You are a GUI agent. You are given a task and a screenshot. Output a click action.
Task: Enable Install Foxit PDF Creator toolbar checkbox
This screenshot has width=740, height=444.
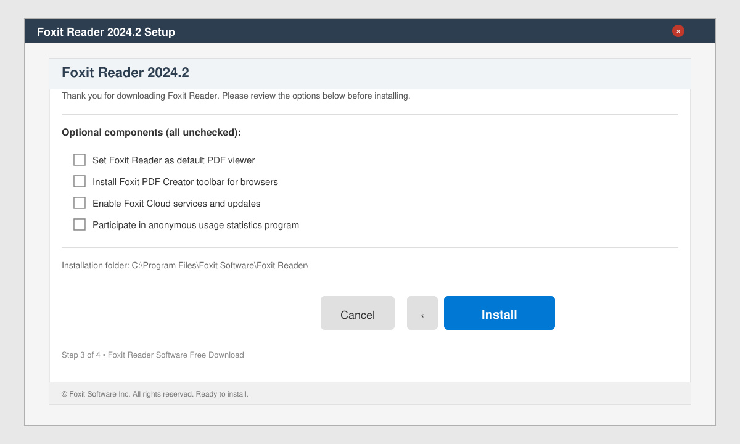tap(80, 181)
